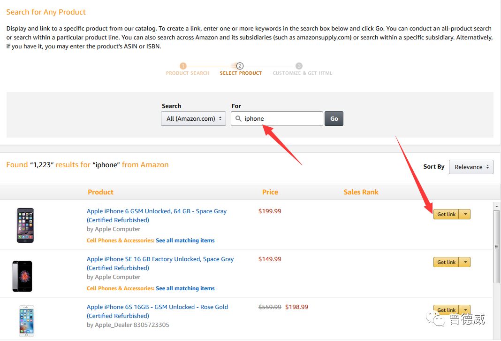Click Get link for iPhone 6 GSM Unlocked

click(446, 214)
